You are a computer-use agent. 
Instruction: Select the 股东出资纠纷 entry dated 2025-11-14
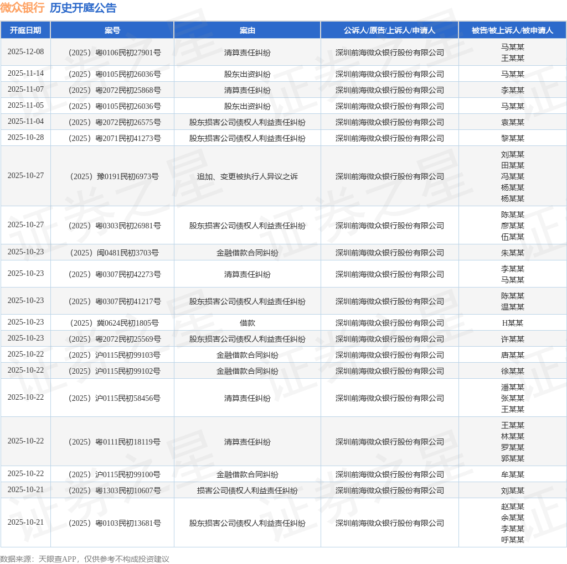(x=247, y=73)
